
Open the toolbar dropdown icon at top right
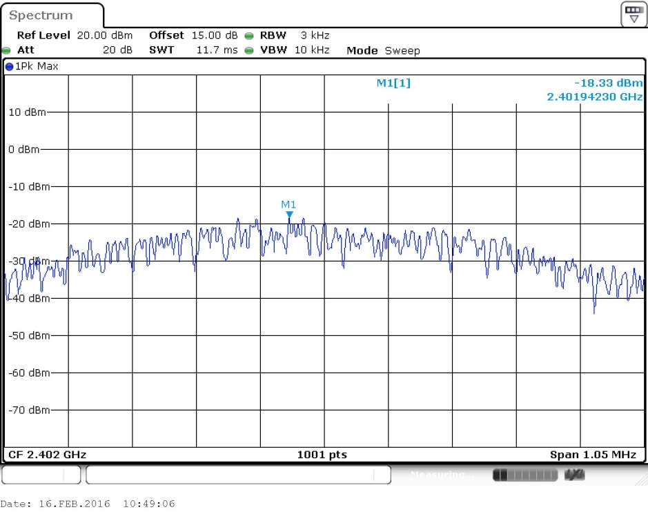click(x=634, y=14)
